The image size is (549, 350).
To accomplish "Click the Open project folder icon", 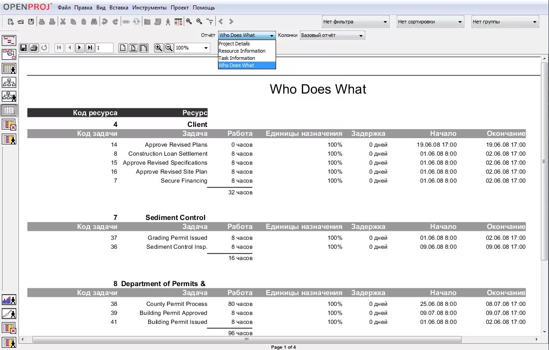I will point(21,22).
